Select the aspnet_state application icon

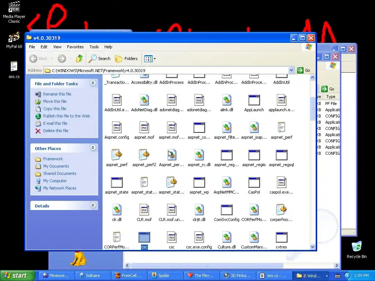(x=117, y=182)
